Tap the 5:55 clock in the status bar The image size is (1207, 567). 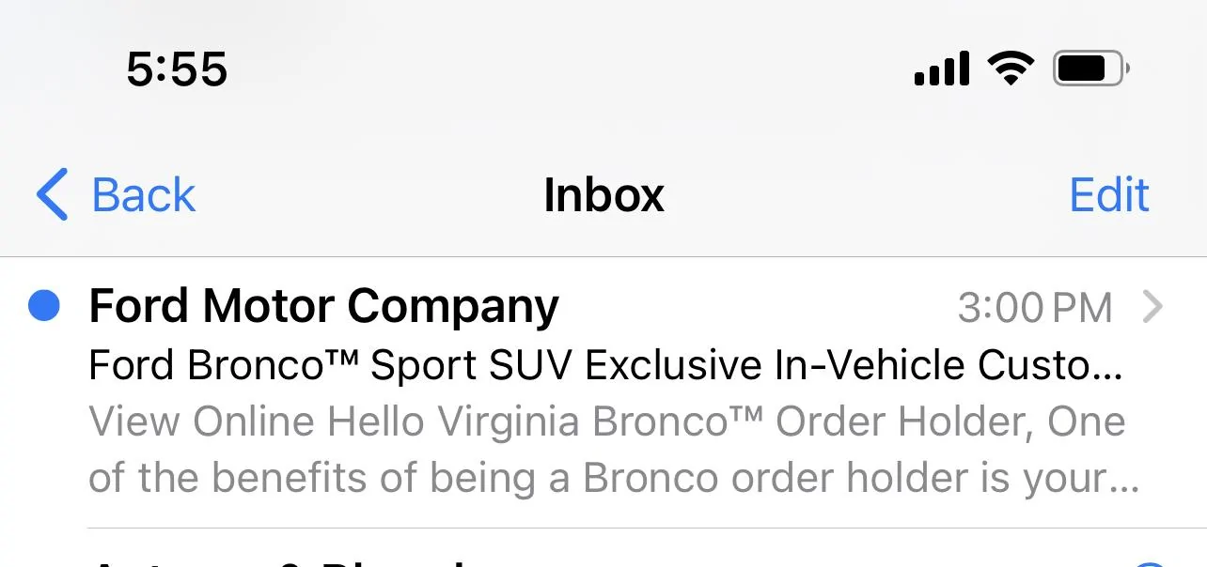coord(177,69)
